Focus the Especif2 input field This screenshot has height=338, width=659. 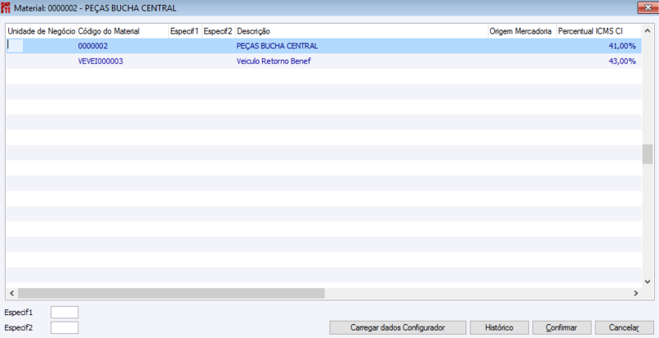[x=64, y=327]
